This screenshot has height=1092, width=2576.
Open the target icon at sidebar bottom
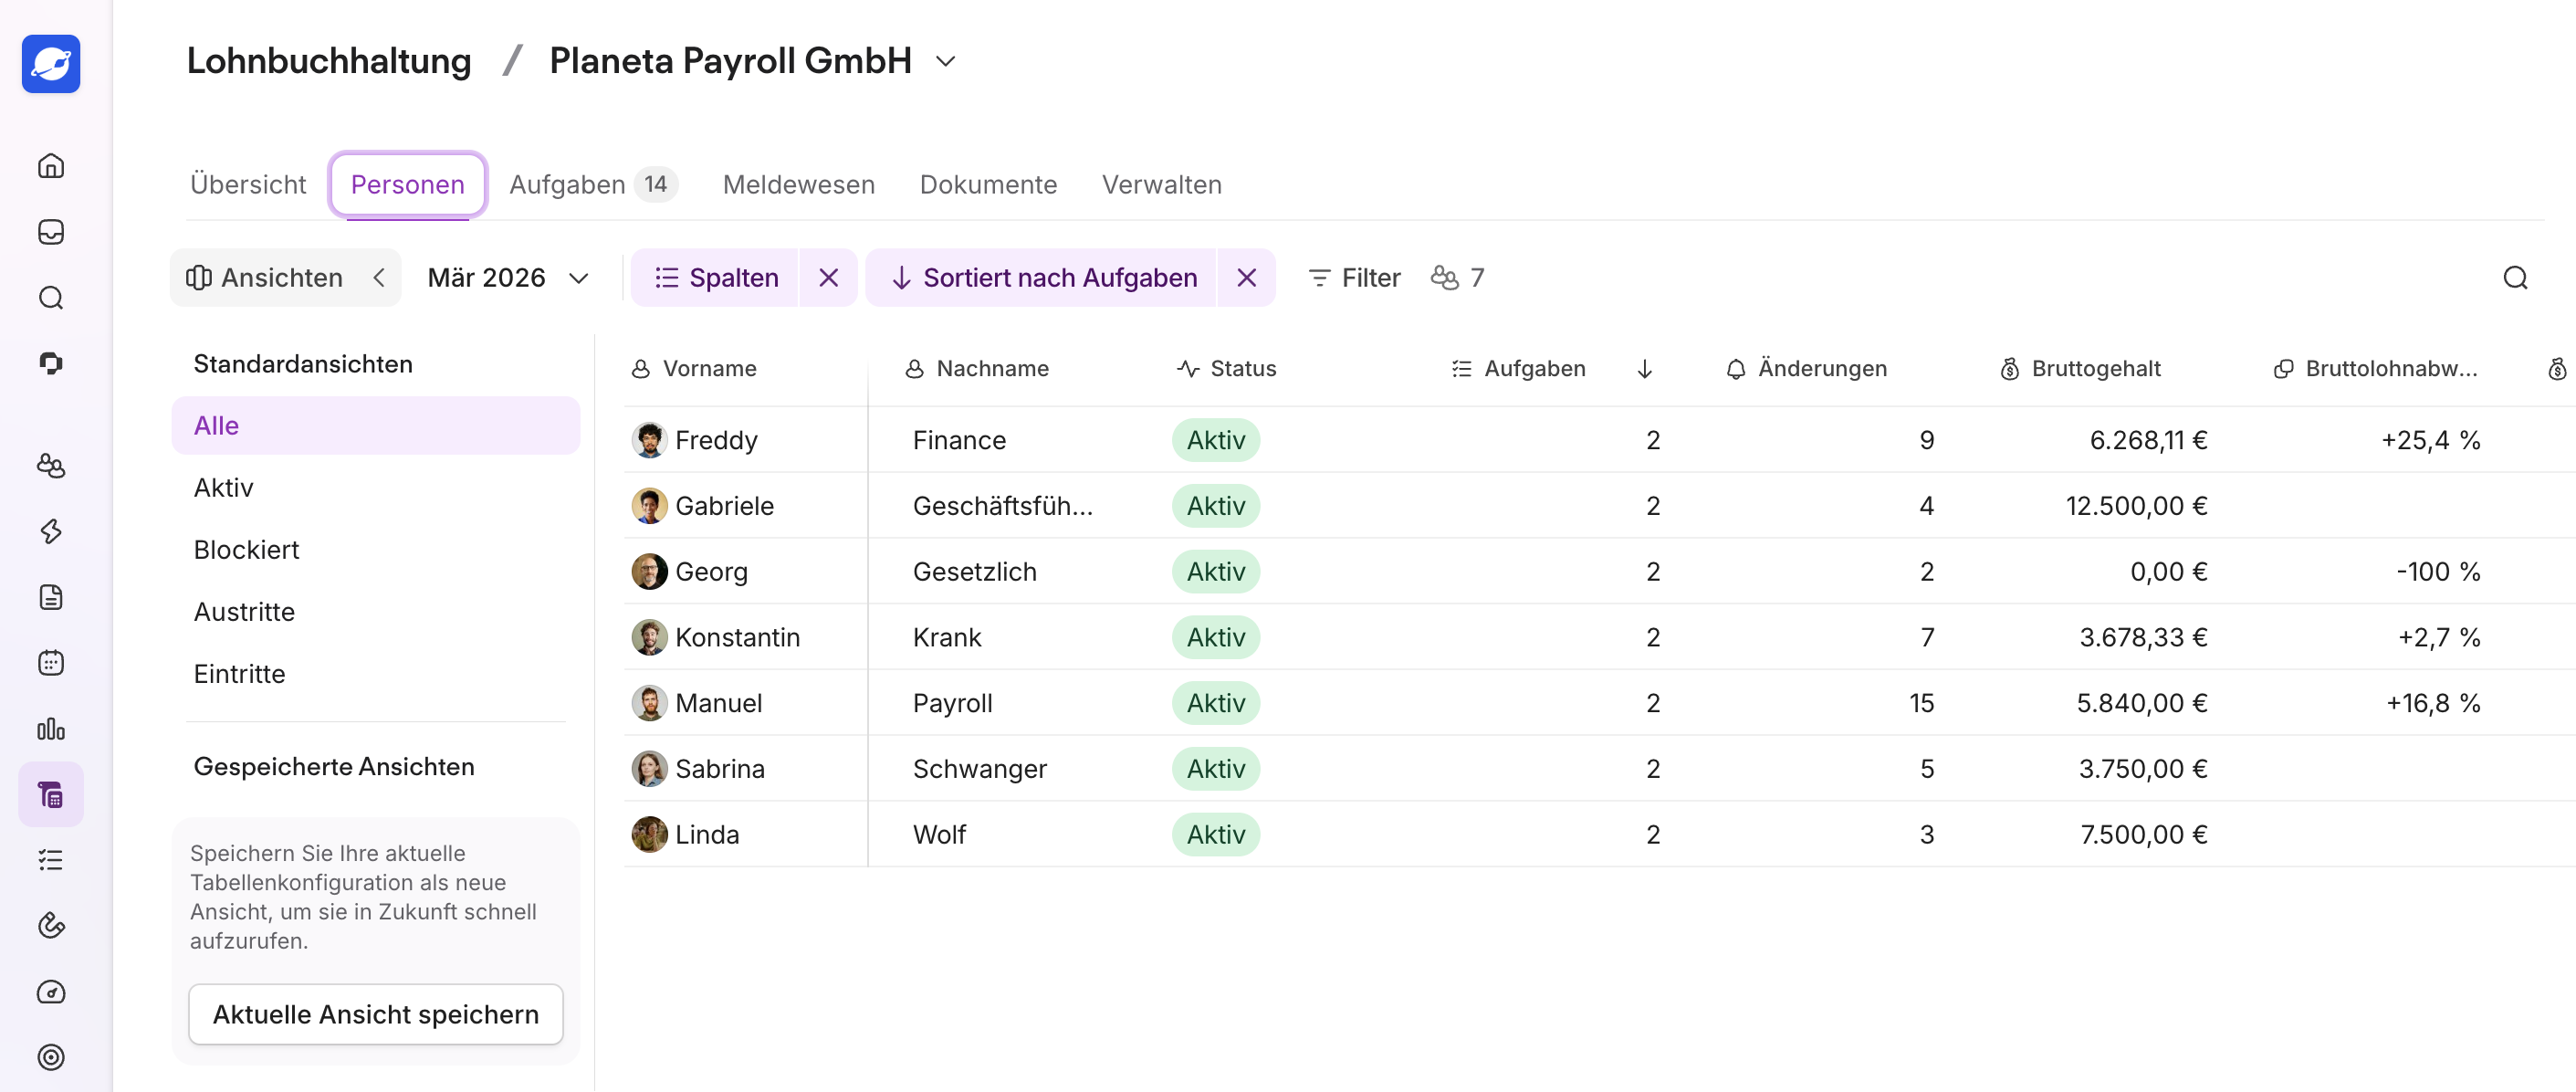51,1057
